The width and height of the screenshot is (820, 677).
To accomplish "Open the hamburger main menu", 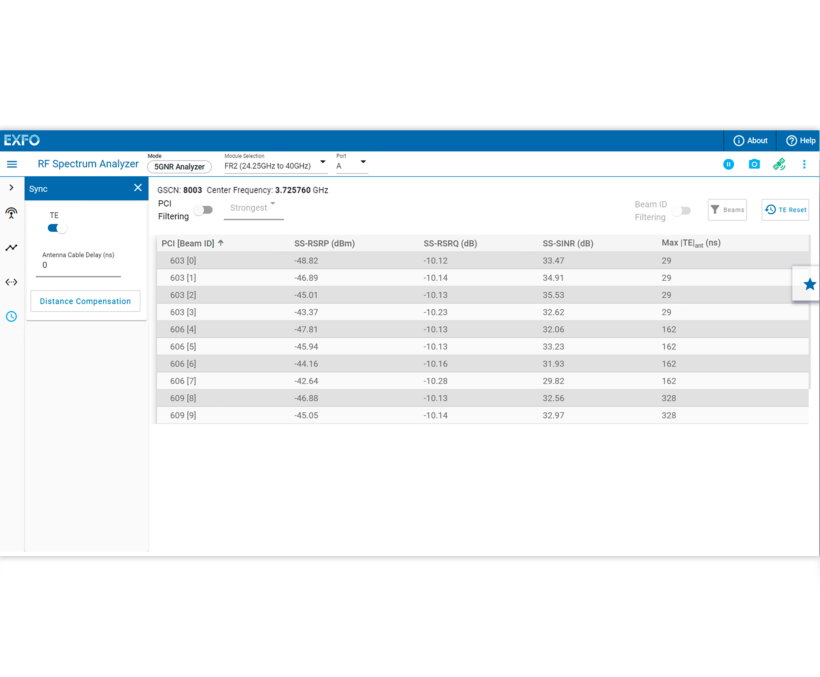I will [12, 164].
